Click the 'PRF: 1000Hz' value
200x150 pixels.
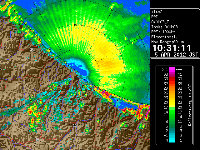(x=163, y=32)
